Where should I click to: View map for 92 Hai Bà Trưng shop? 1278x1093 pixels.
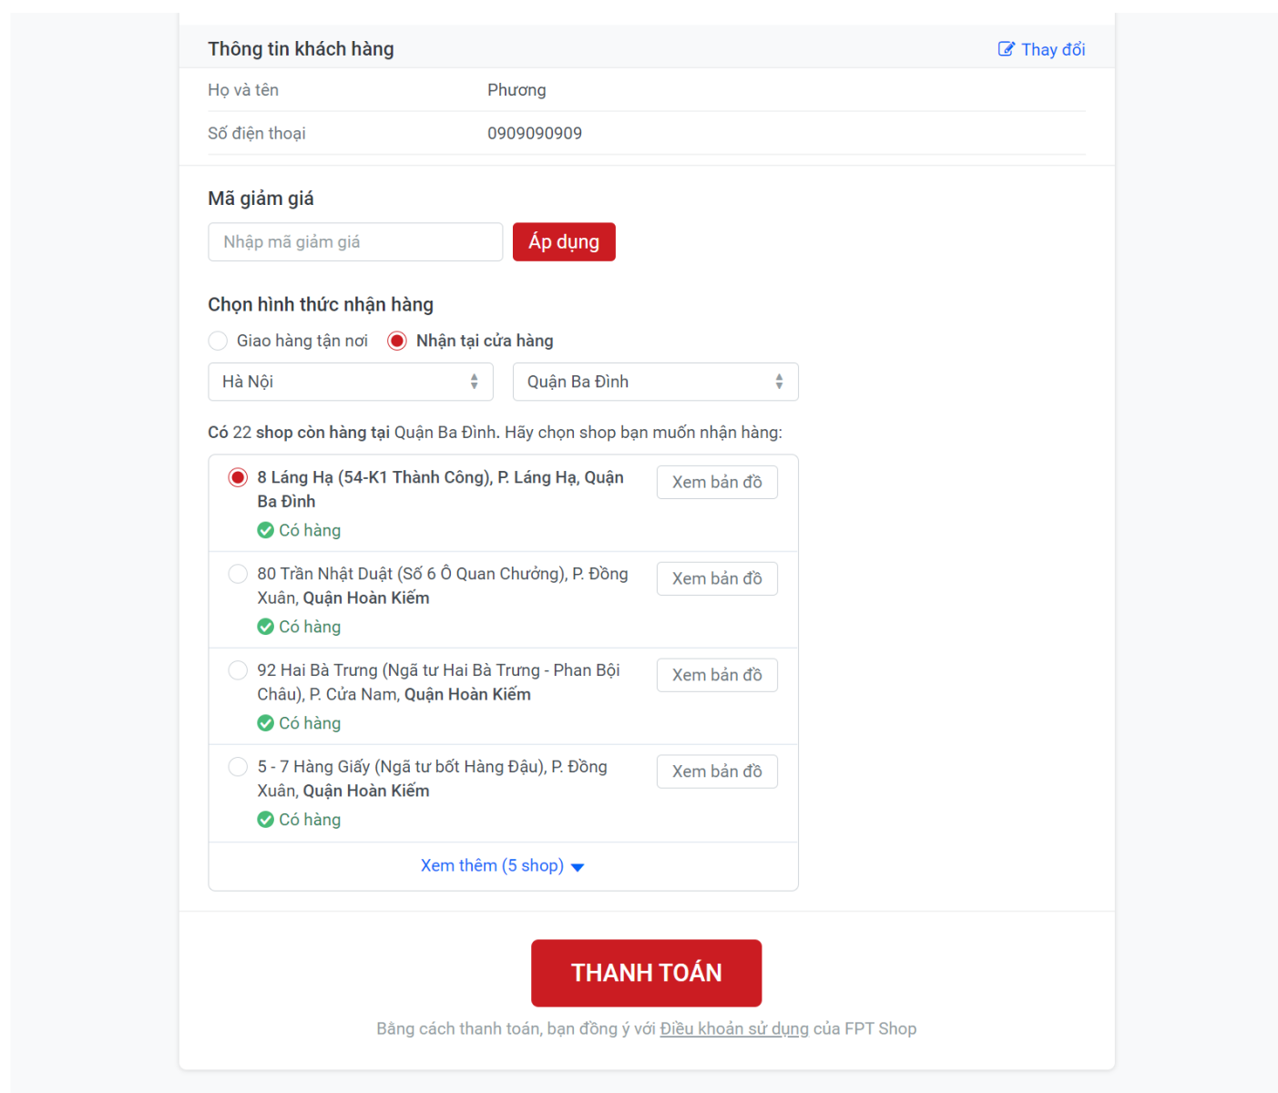(x=717, y=675)
